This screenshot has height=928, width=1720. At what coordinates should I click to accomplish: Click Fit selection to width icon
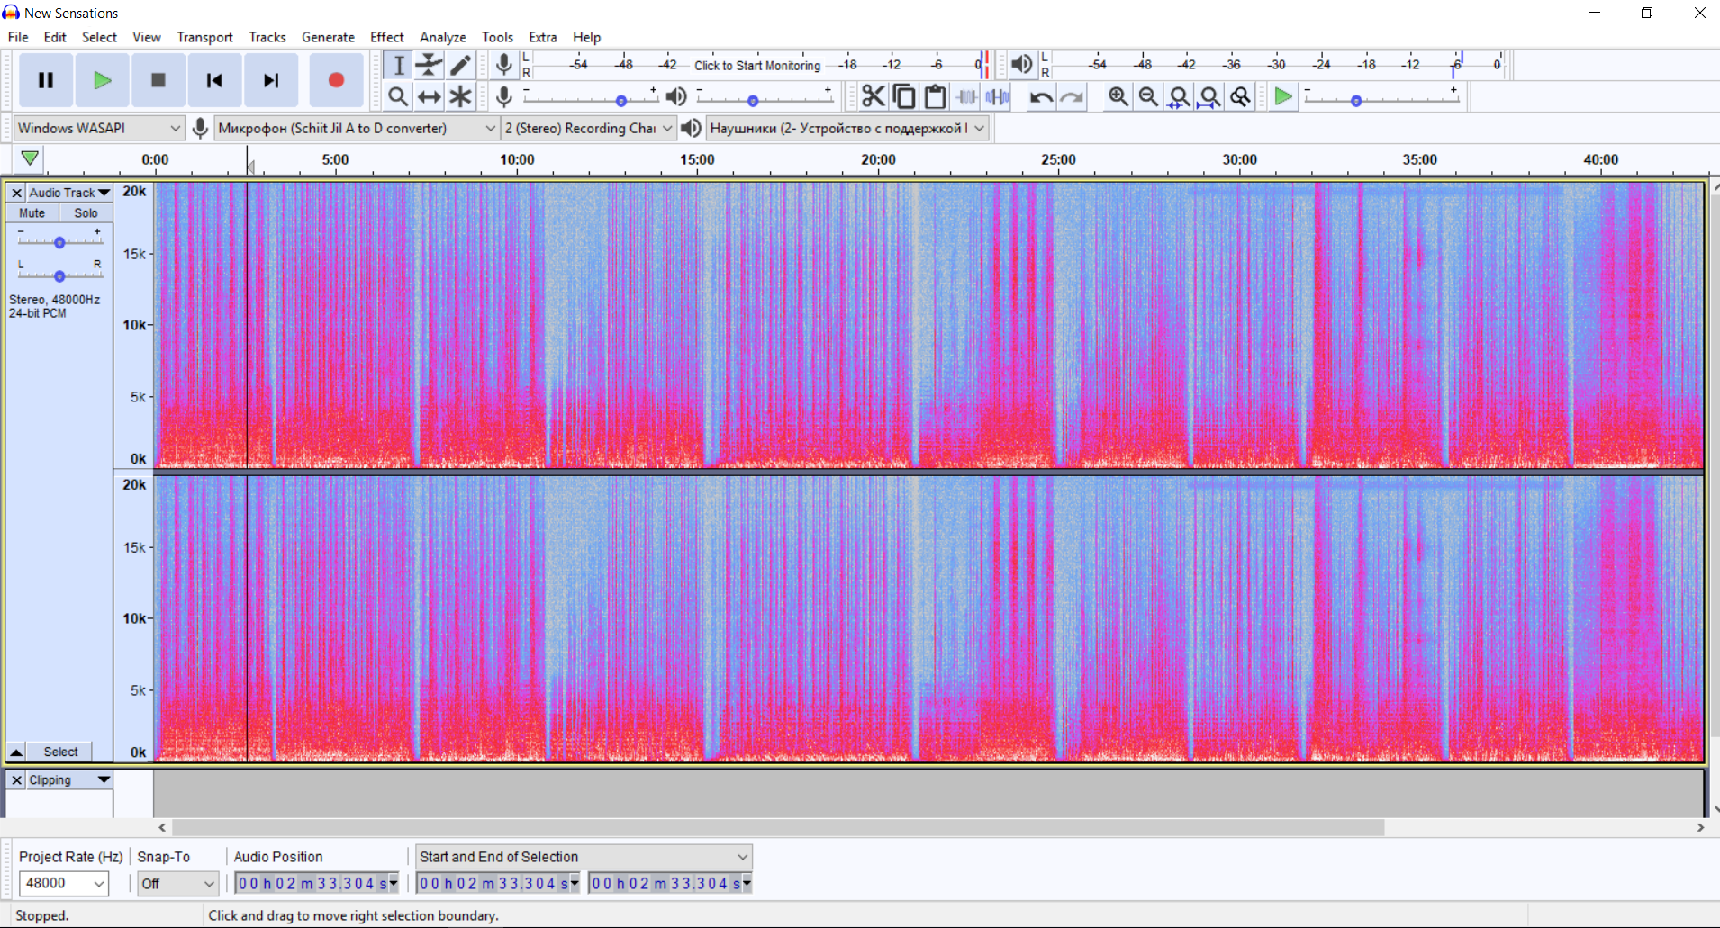tap(1179, 96)
